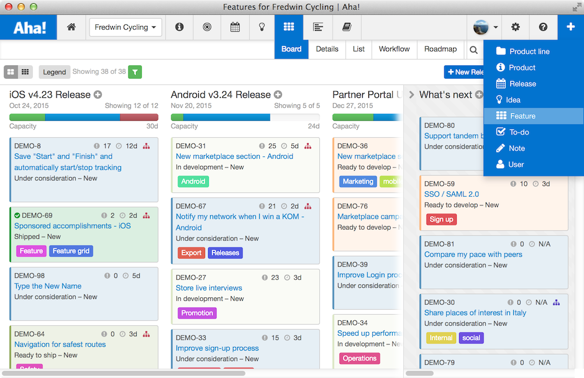Choose Product from add menu
Screen dimensions: 584x378
click(533, 67)
